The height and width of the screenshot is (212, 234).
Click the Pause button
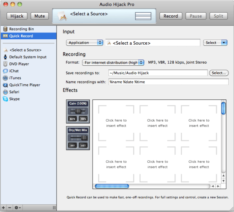[196, 16]
